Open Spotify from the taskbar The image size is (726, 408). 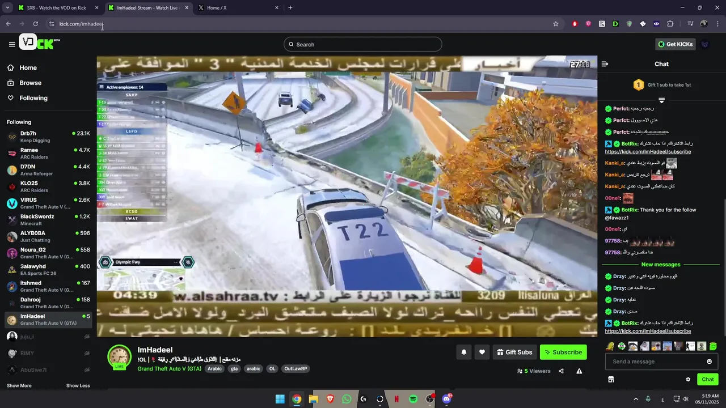coord(413,399)
